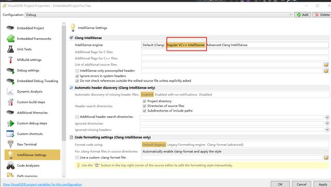Click the custom .clang-format file path field
This screenshot has height=187, width=331.
click(x=232, y=158)
